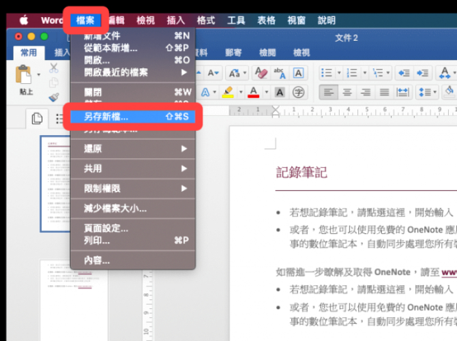Choose 從範本新增... menu entry
The width and height of the screenshot is (457, 341).
click(133, 48)
